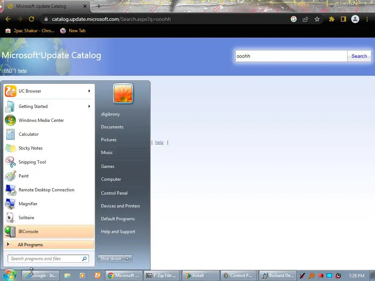Open media player taskbar icon
375x281 pixels.
pos(82,276)
